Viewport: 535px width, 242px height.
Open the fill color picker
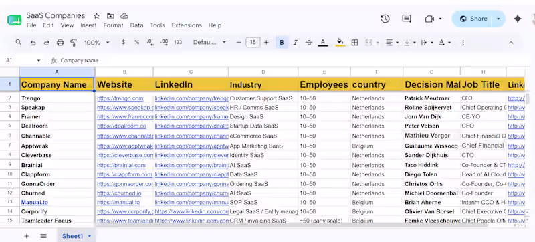340,43
